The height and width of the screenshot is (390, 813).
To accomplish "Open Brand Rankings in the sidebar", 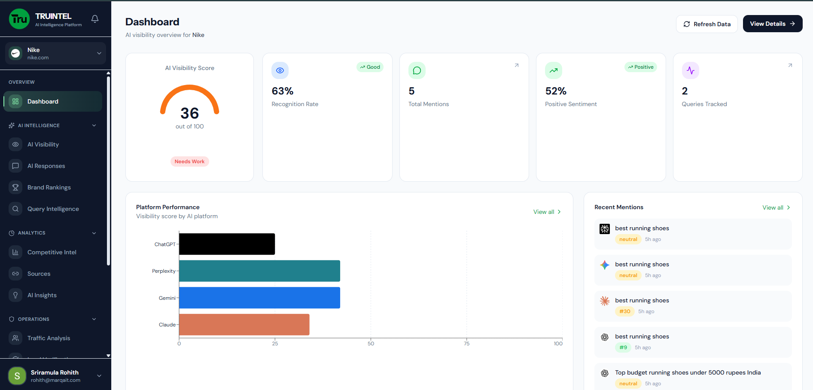I will click(49, 187).
